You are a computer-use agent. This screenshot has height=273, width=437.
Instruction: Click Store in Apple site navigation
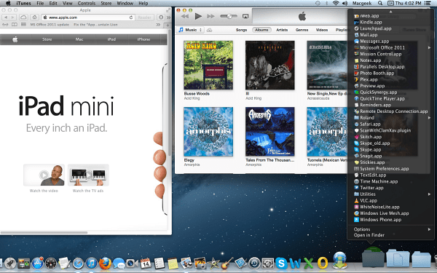coord(47,39)
